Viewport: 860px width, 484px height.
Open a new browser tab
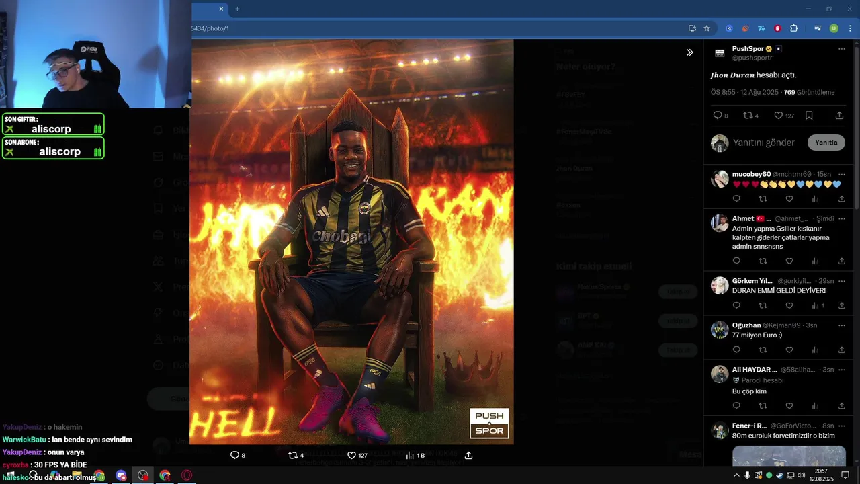tap(237, 9)
